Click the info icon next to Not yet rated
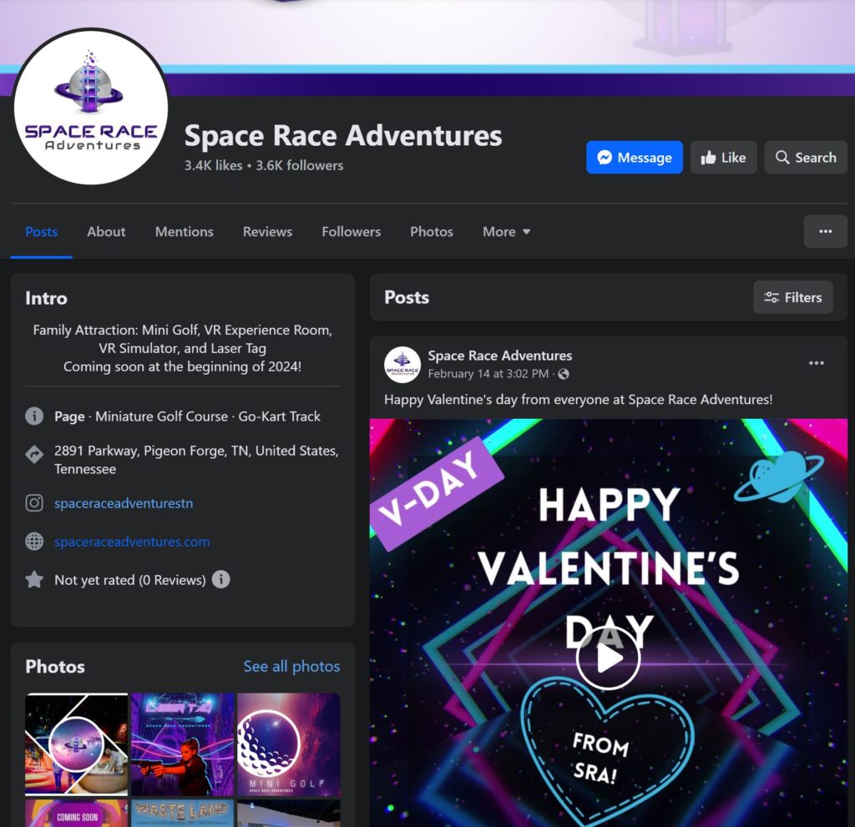The width and height of the screenshot is (855, 827). click(x=220, y=579)
